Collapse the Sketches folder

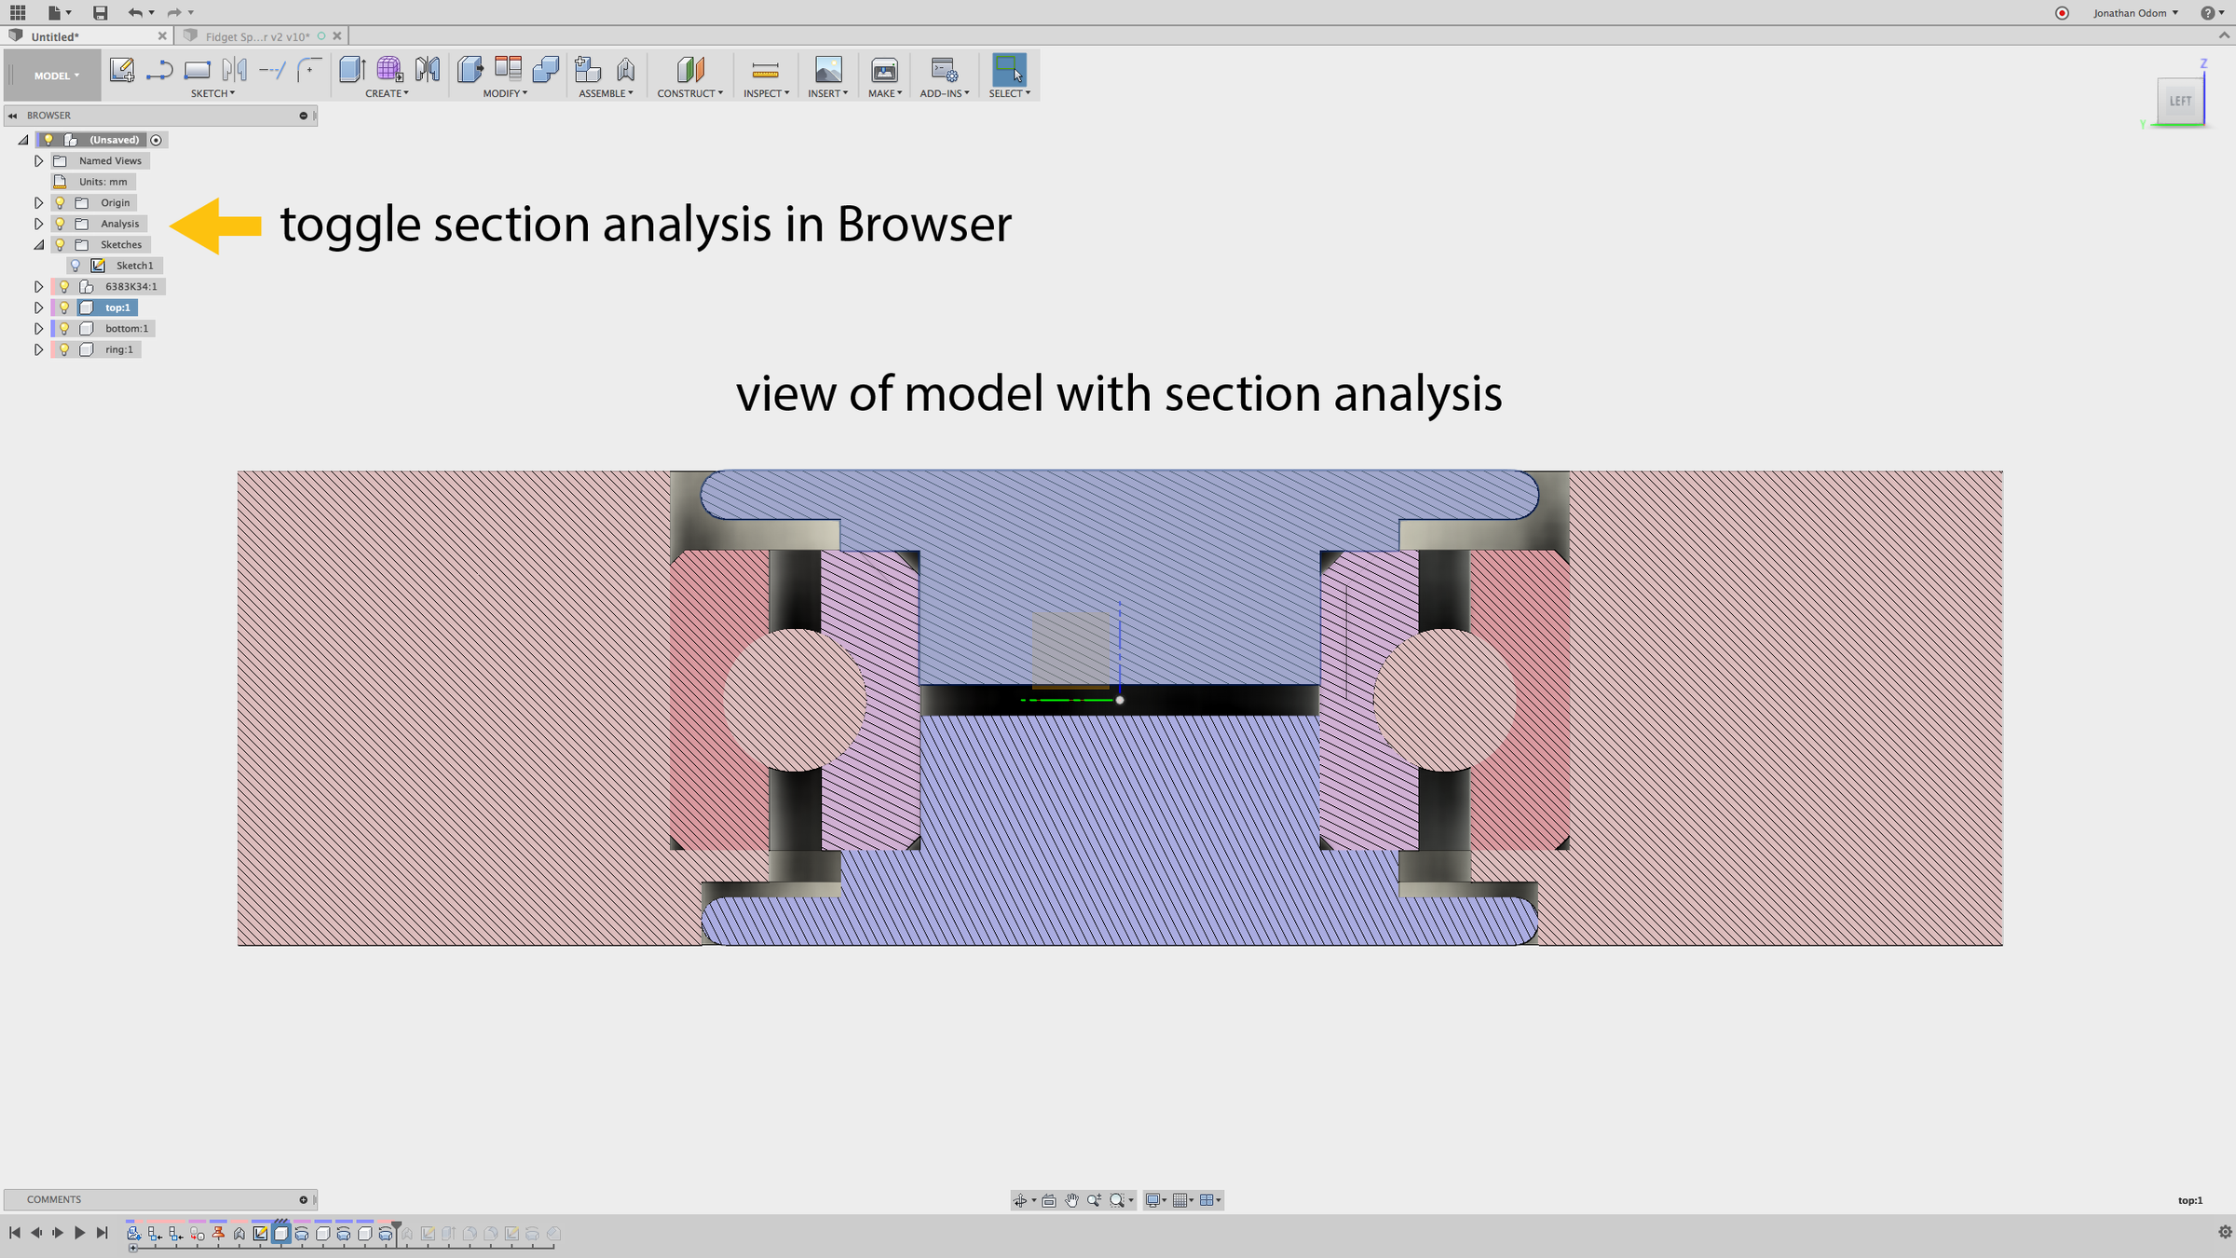(38, 245)
